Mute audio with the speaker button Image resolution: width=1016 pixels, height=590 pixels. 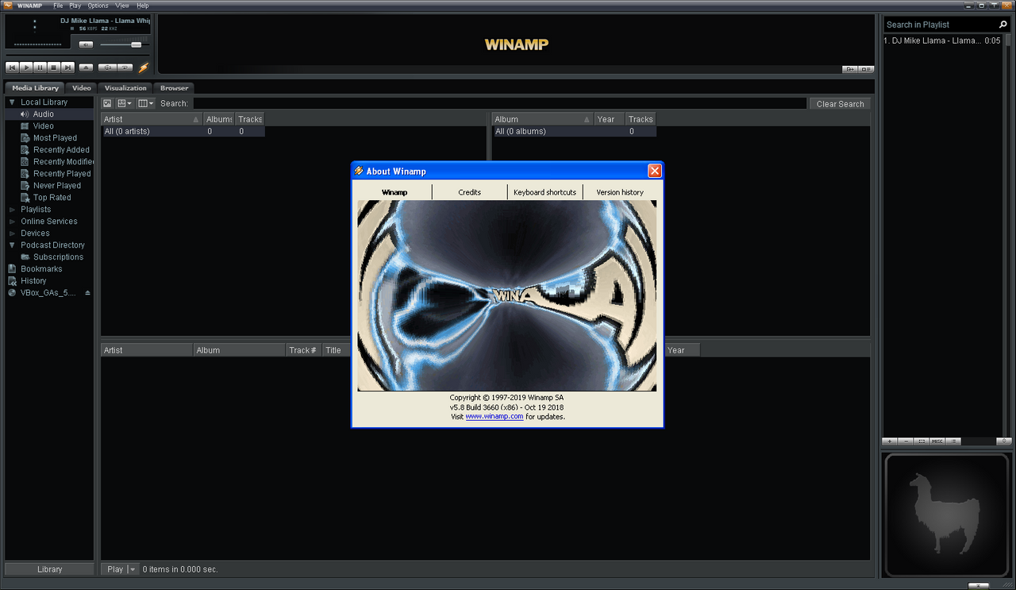pyautogui.click(x=86, y=44)
